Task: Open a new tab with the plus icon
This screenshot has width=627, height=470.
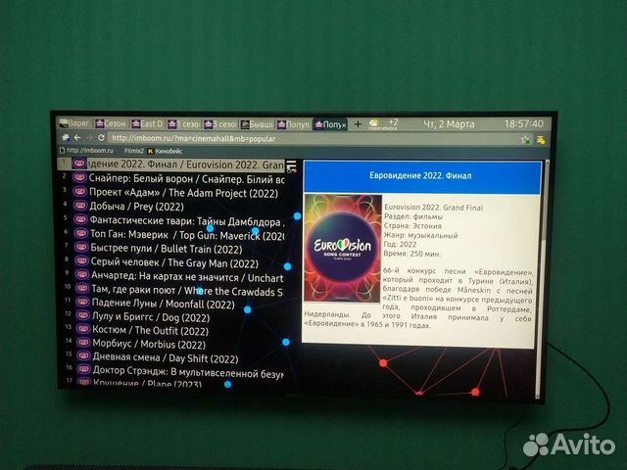Action: pos(358,124)
